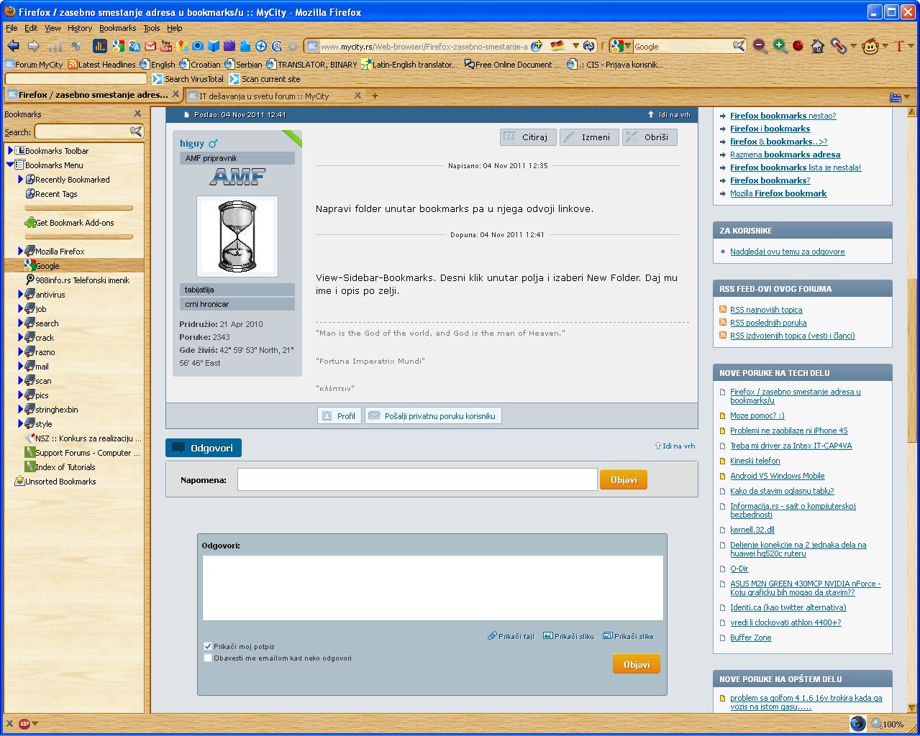Collapse Bookmarks Menu tree node
The height and width of the screenshot is (736, 920).
(x=10, y=165)
